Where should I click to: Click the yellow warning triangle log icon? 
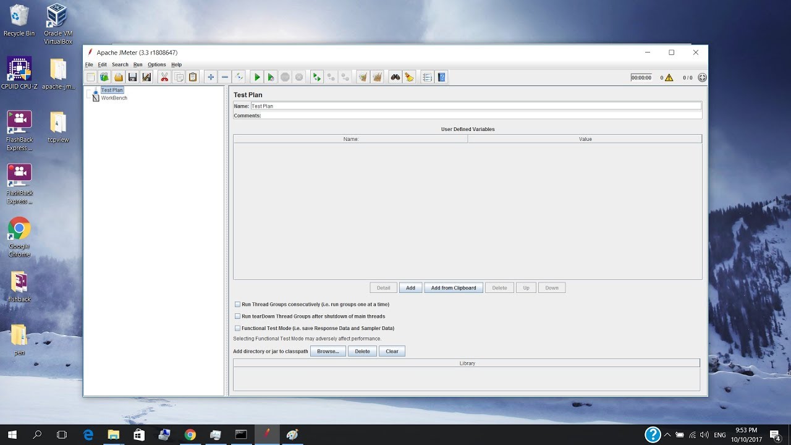coord(669,78)
